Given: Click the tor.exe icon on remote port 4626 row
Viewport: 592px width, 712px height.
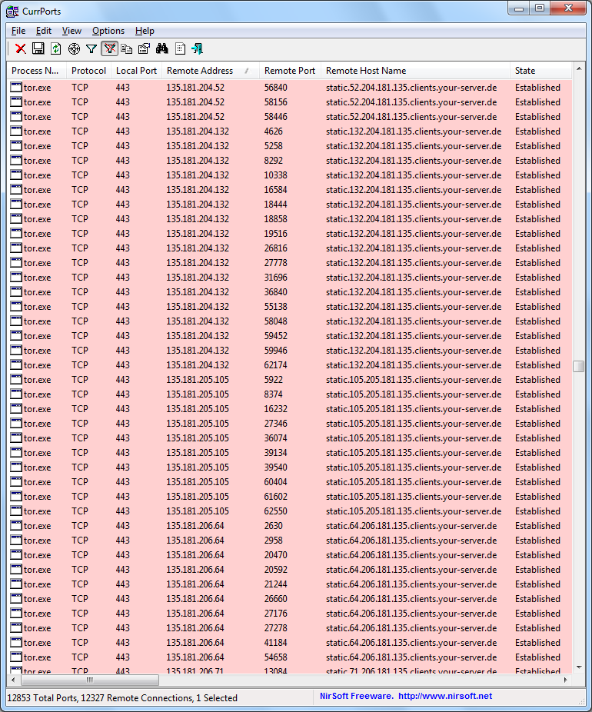Looking at the screenshot, I should pyautogui.click(x=16, y=131).
